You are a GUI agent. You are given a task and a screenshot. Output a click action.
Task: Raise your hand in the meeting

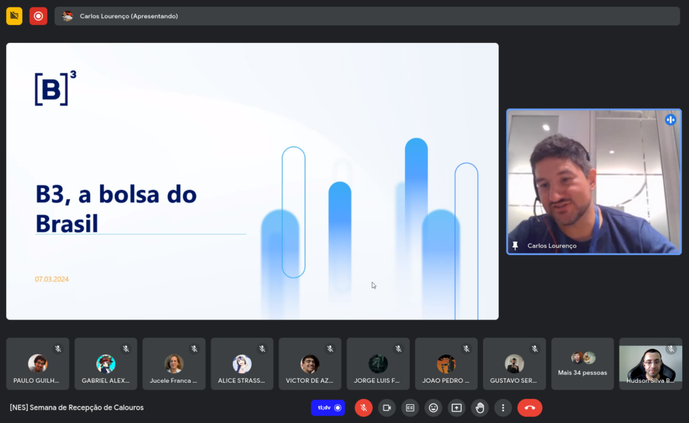[x=480, y=408]
